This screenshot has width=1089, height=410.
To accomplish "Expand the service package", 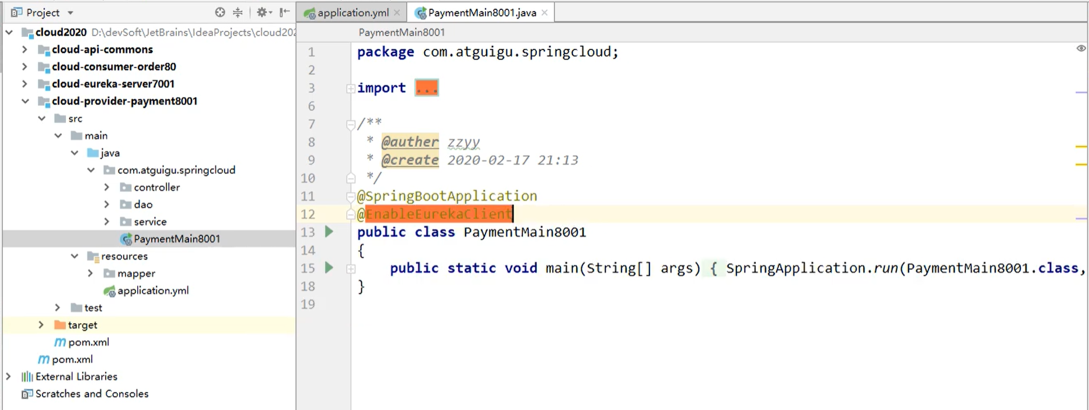I will (x=106, y=222).
